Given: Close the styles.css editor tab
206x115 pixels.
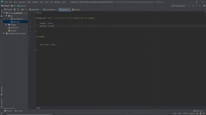Looking at the screenshot, I should coord(70,10).
